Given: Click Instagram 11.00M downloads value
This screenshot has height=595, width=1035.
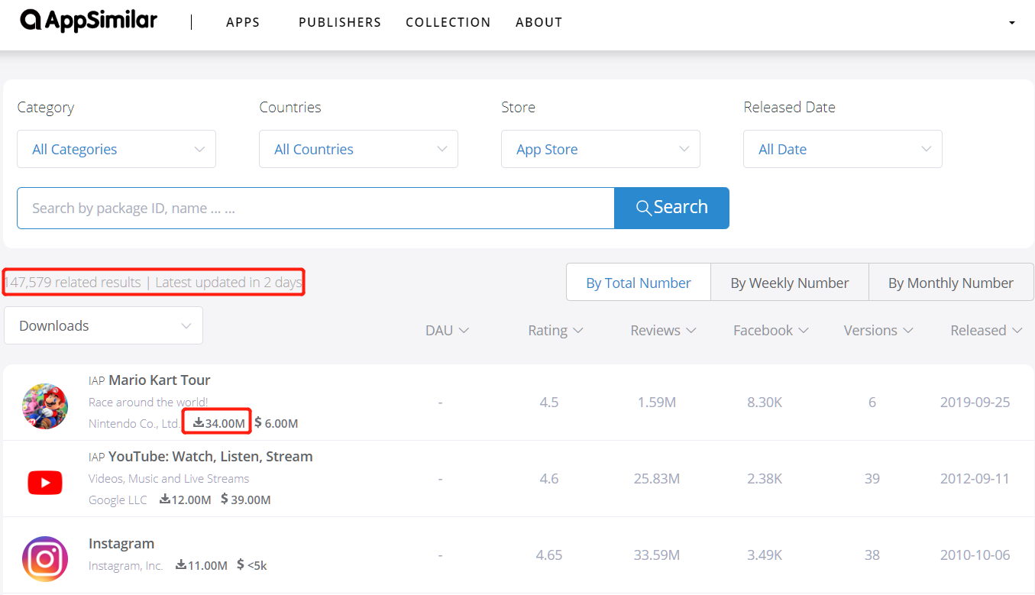Looking at the screenshot, I should 202,565.
